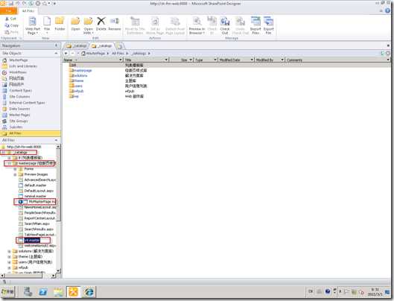Click the SharePoint Designer taskbar icon
The height and width of the screenshot is (301, 394).
pyautogui.click(x=74, y=292)
